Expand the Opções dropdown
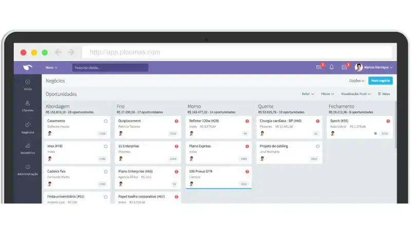 pyautogui.click(x=357, y=81)
